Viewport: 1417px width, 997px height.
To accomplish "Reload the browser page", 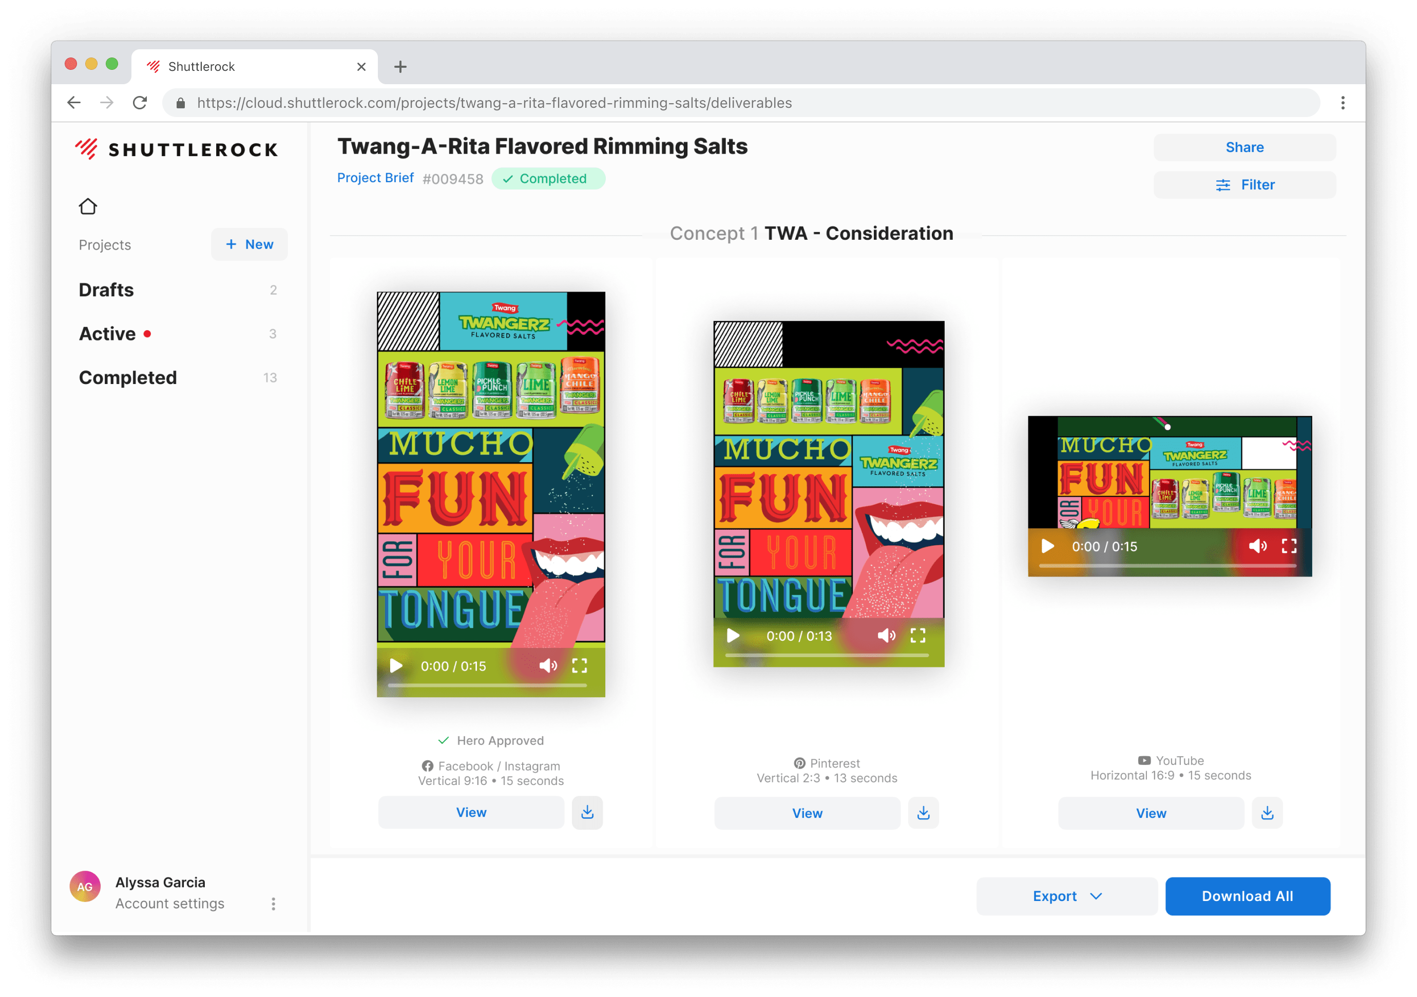I will 140,103.
